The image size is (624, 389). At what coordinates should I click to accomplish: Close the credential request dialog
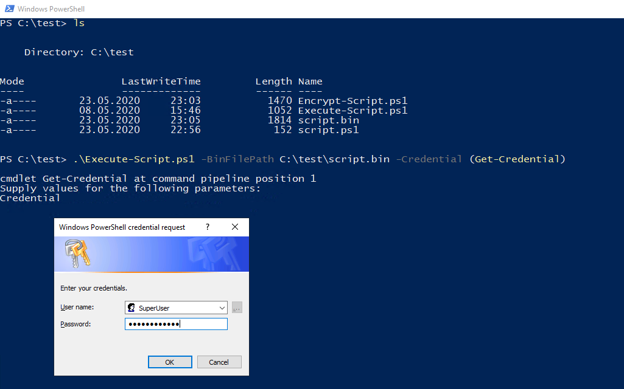(235, 227)
